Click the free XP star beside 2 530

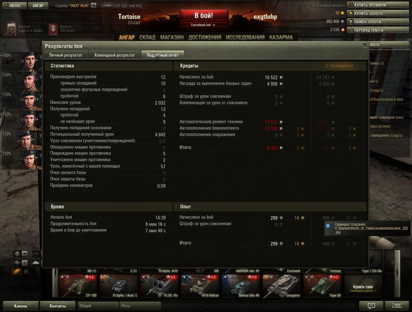(342, 30)
